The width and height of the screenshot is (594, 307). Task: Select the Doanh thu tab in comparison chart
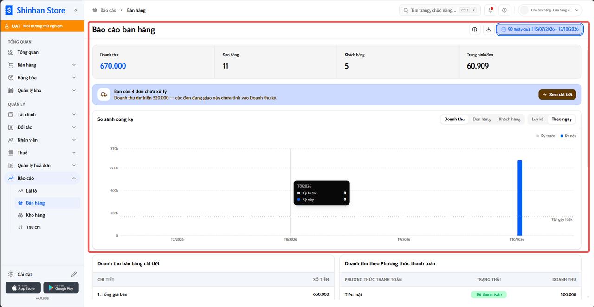pyautogui.click(x=454, y=119)
